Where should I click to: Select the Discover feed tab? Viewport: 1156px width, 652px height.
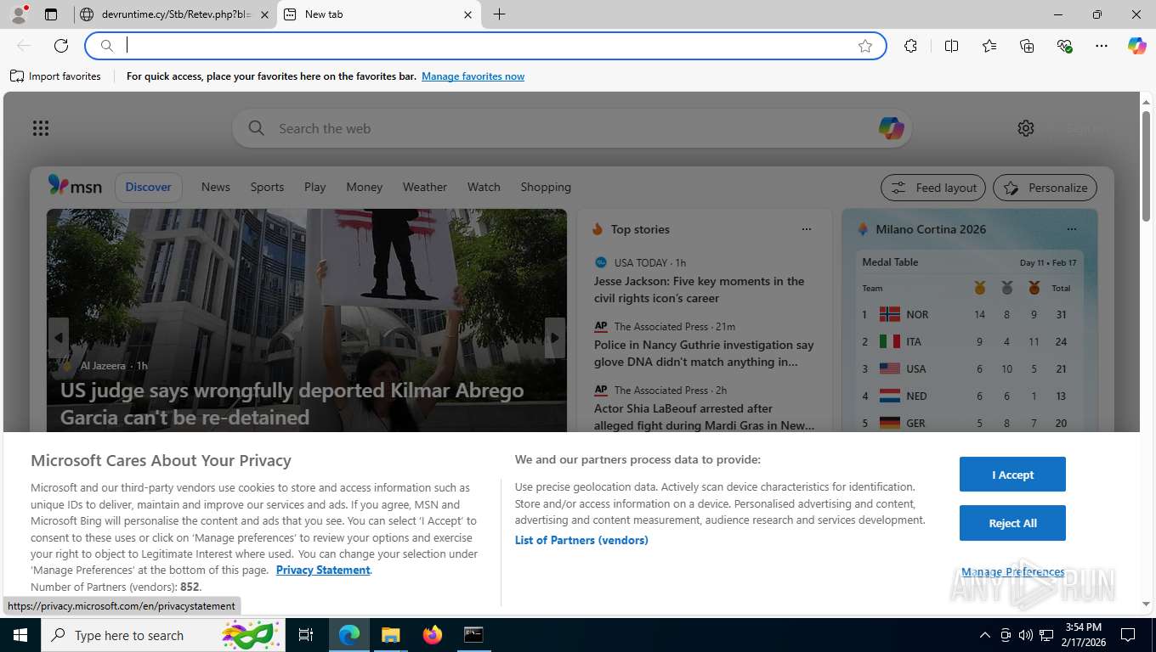point(149,187)
